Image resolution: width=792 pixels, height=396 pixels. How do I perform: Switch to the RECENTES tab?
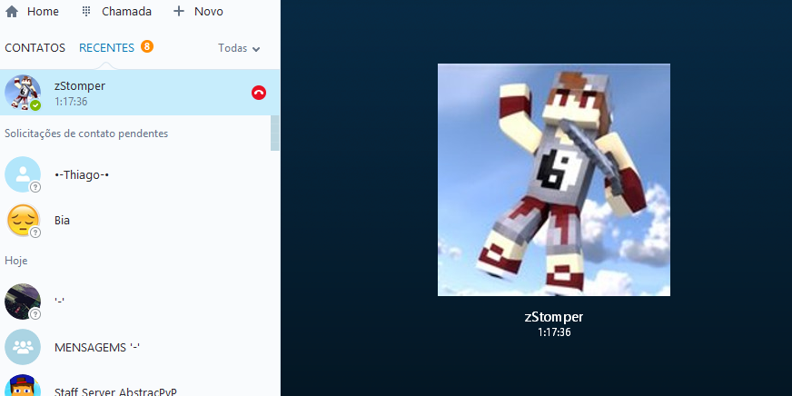point(106,48)
